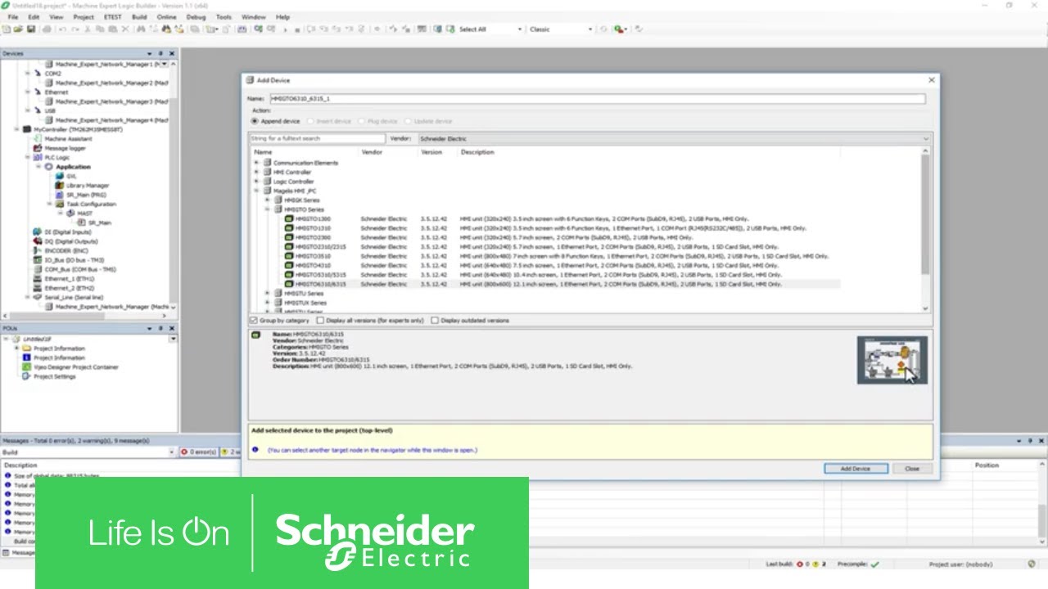Viewport: 1048px width, 589px height.
Task: Click the DI (Digital Inputs) icon
Action: [x=38, y=232]
